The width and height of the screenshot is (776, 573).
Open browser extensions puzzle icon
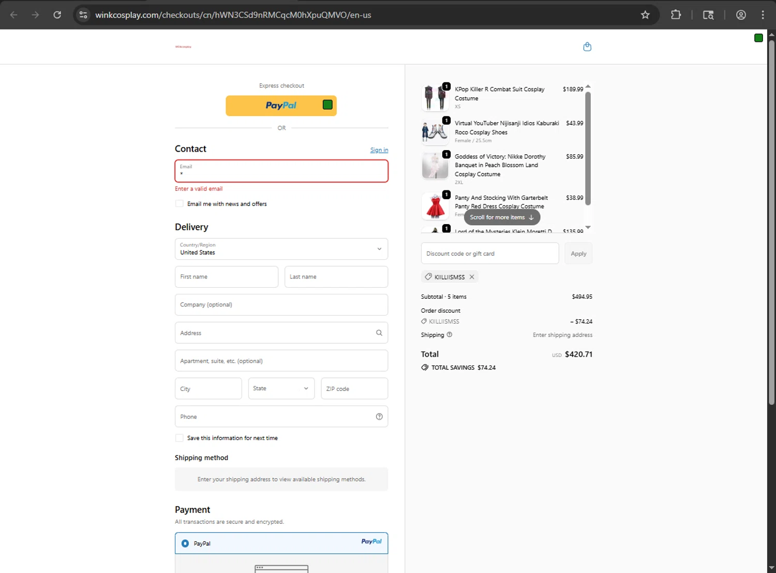click(676, 15)
